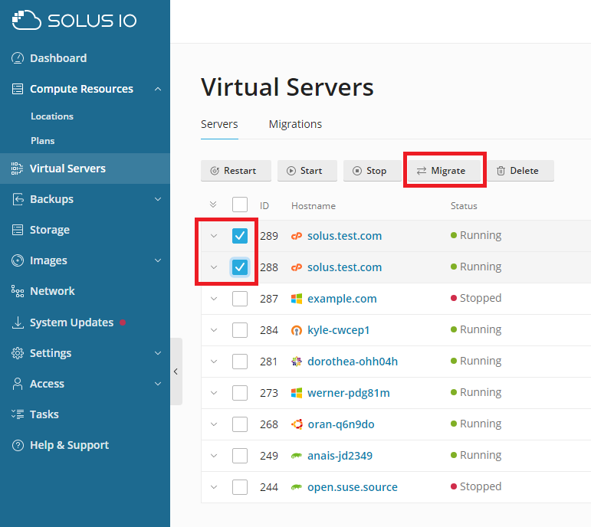591x527 pixels.
Task: Expand the row for server 244
Action: click(x=214, y=487)
